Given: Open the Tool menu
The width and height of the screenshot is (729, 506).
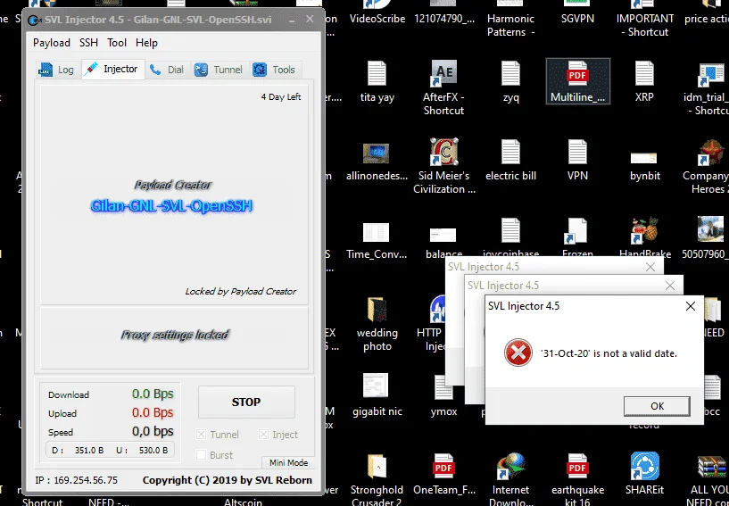Looking at the screenshot, I should point(117,43).
